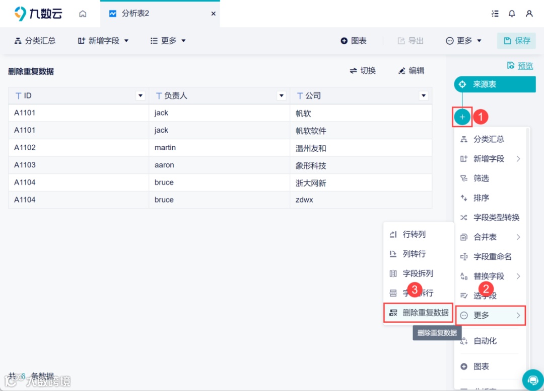Click the 列转行 icon
Viewport: 544px width, 391px height.
pos(393,254)
